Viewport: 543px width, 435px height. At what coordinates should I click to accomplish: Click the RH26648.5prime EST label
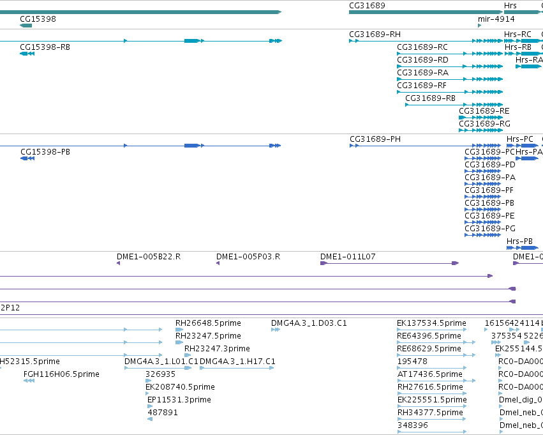point(208,323)
